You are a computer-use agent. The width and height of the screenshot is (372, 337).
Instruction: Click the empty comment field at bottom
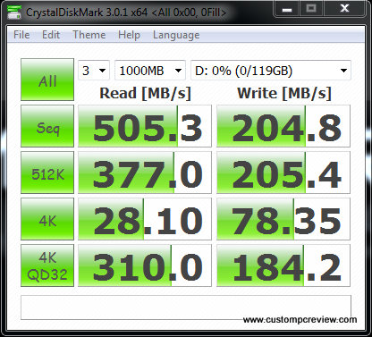click(x=186, y=308)
